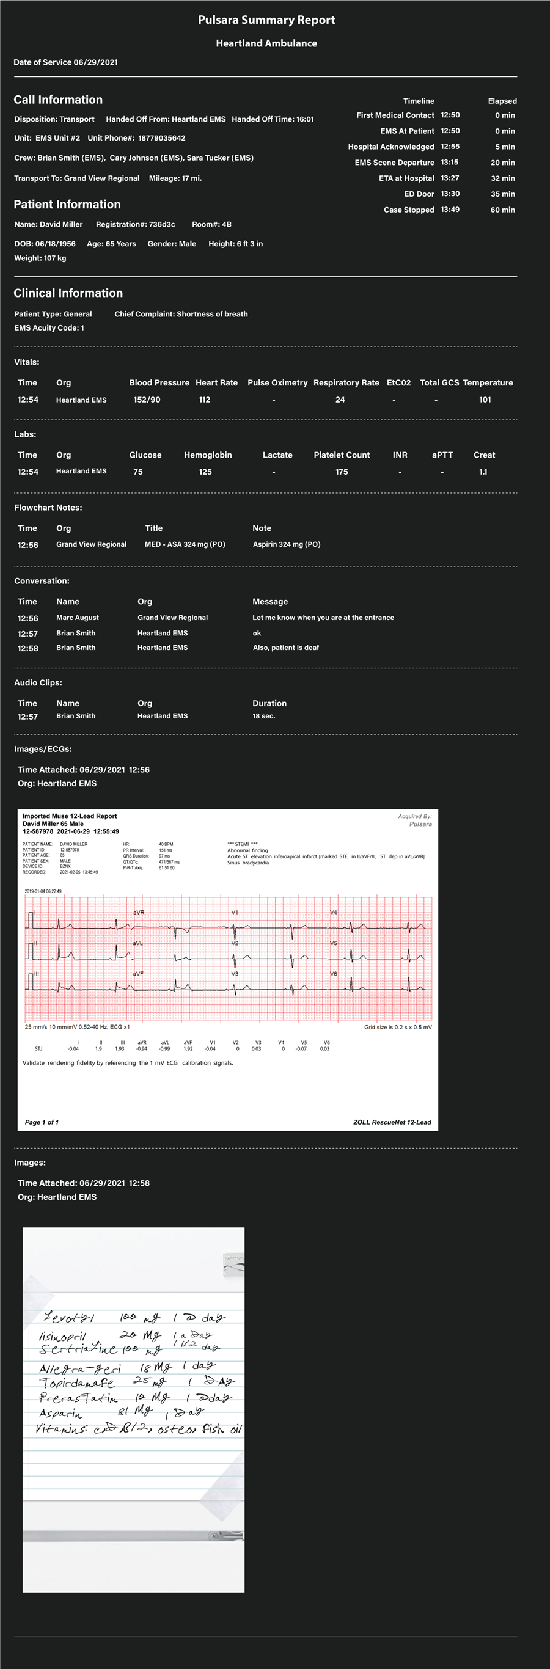Select blood pressure value '152/90'
This screenshot has height=1669, width=550.
147,400
